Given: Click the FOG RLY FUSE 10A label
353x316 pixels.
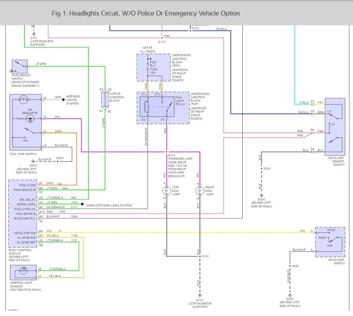Looking at the screenshot, I should click(154, 67).
